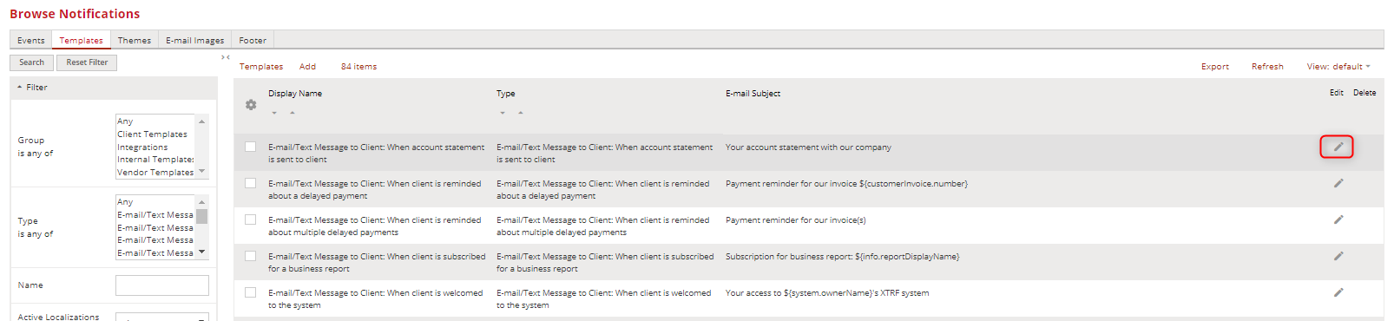This screenshot has width=1394, height=321.
Task: Switch to the Events tab
Action: point(31,40)
